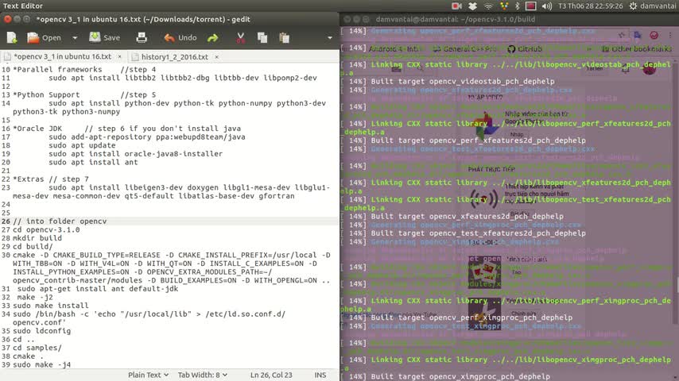
Task: Click the line 'sudo make install'
Action: click(51, 306)
